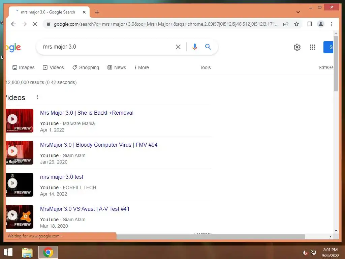Click the Google logo

[x=13, y=47]
